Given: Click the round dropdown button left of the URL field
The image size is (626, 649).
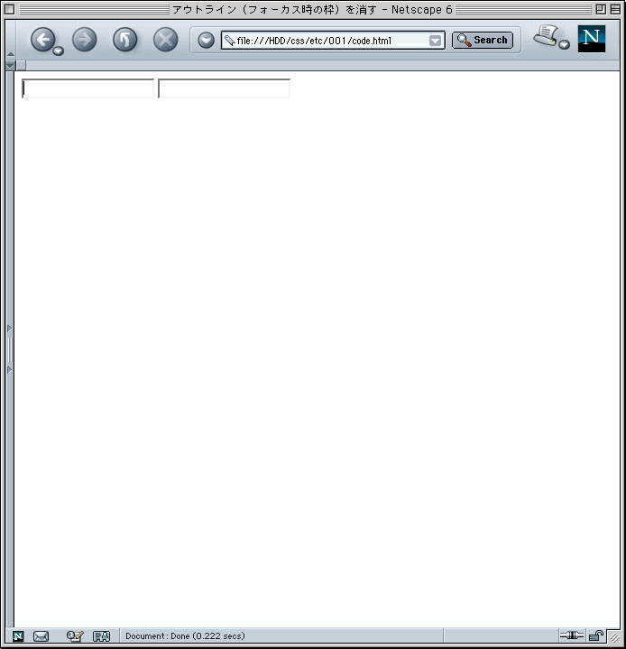Looking at the screenshot, I should [206, 40].
